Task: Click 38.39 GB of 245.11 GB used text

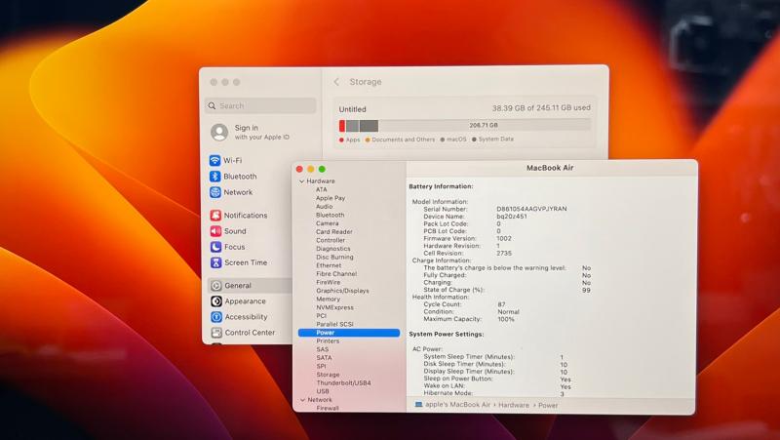Action: [x=541, y=107]
